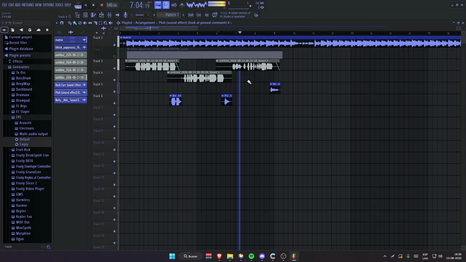Mute Track 1 with its green light
This screenshot has height=262, width=466.
(115, 45)
